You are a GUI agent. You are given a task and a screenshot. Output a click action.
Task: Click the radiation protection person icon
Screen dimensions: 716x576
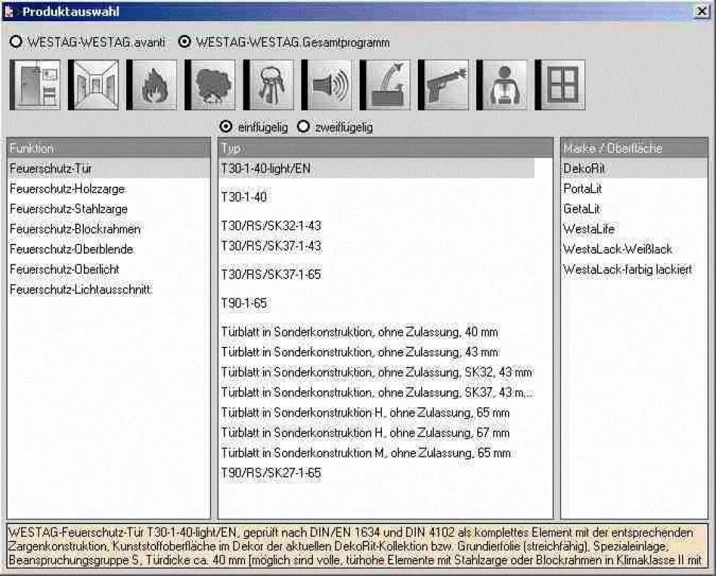coord(502,84)
